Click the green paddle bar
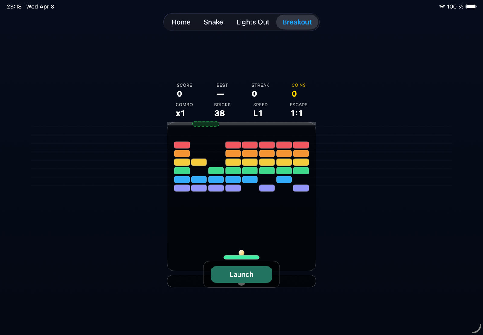The image size is (483, 335). click(241, 258)
